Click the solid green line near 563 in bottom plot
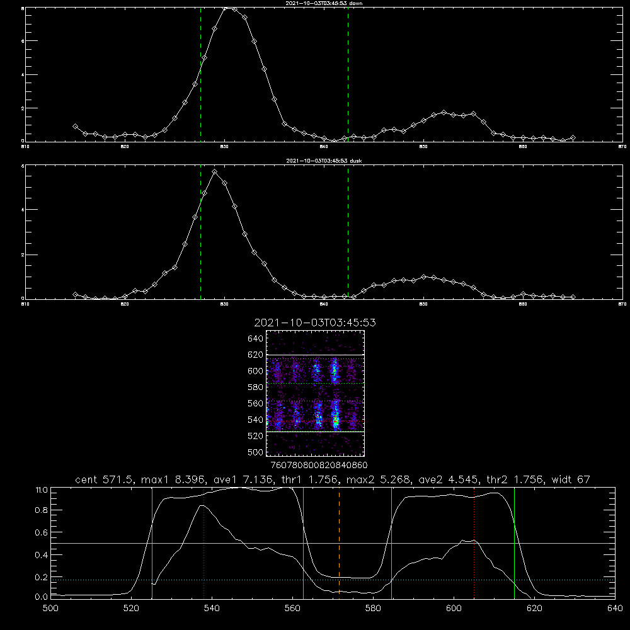 point(304,542)
